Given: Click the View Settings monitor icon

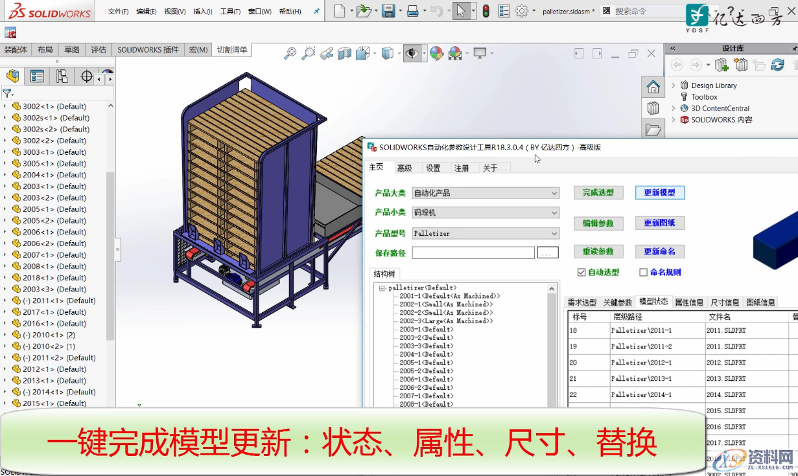Looking at the screenshot, I should 479,52.
